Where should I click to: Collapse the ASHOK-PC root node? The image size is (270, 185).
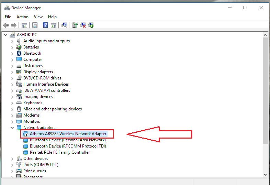click(6, 35)
